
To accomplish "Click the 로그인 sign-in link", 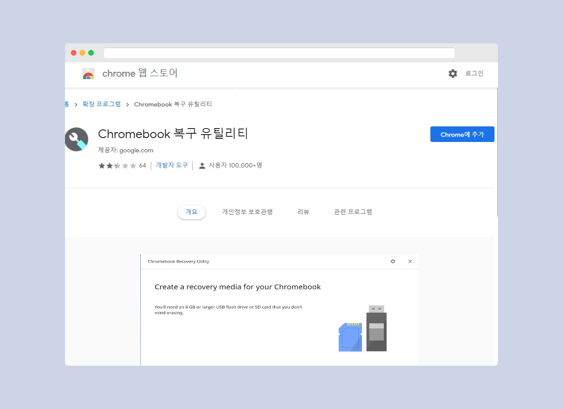I will click(x=474, y=74).
